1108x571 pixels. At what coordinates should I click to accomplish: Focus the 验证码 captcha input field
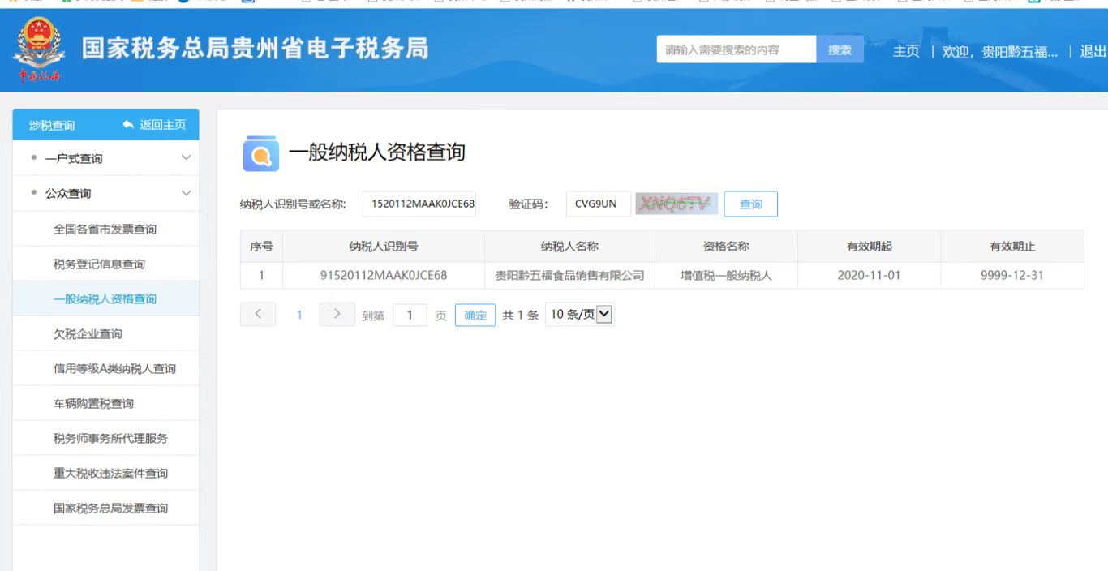pos(598,204)
